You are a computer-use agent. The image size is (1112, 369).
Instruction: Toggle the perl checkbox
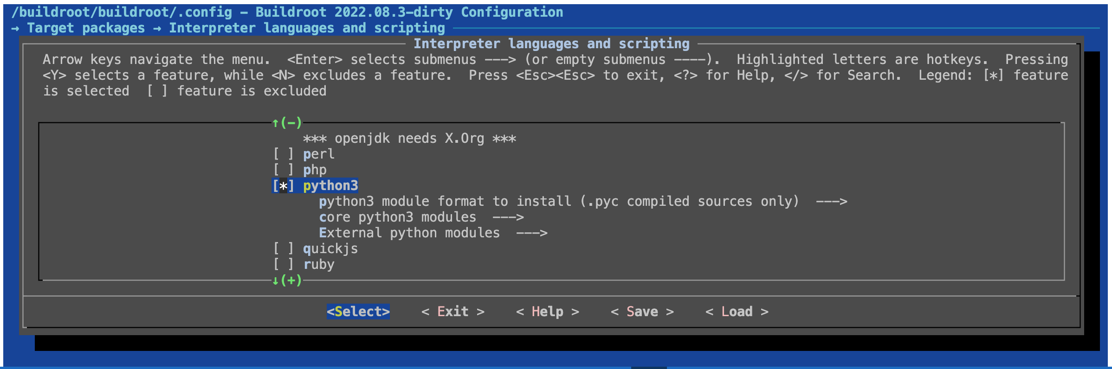[283, 154]
